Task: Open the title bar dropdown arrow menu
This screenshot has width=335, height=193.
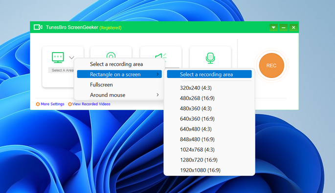Action: [273, 27]
